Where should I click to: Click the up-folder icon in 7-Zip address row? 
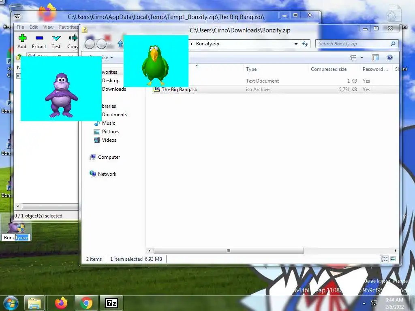(19, 57)
